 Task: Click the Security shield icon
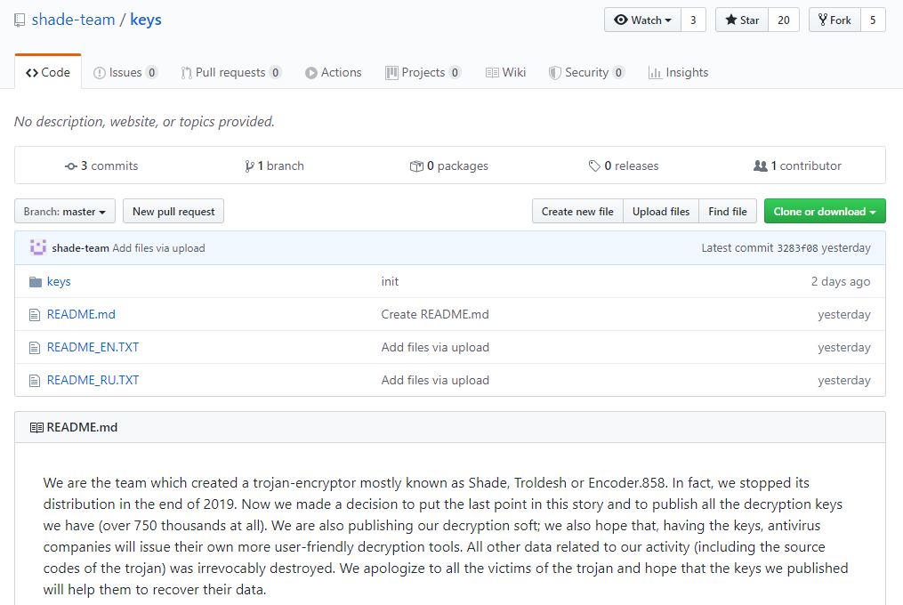tap(554, 73)
